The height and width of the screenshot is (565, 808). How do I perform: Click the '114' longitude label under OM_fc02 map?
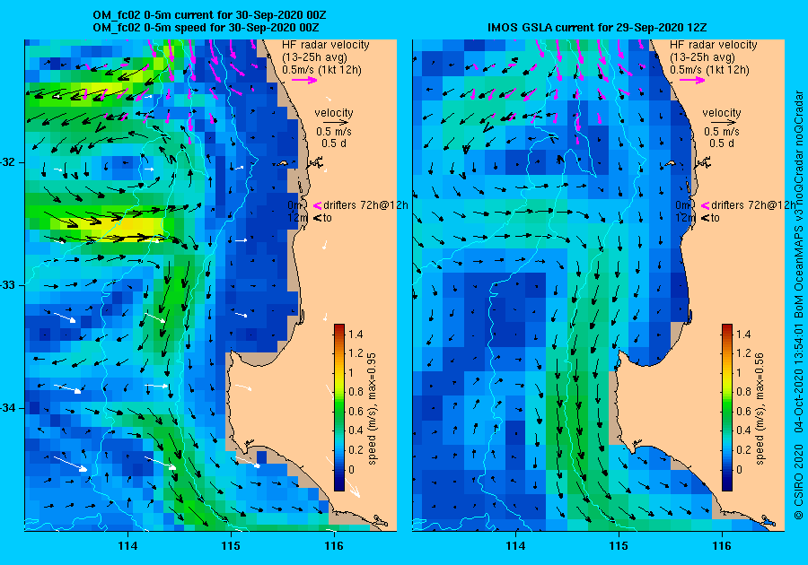(127, 546)
